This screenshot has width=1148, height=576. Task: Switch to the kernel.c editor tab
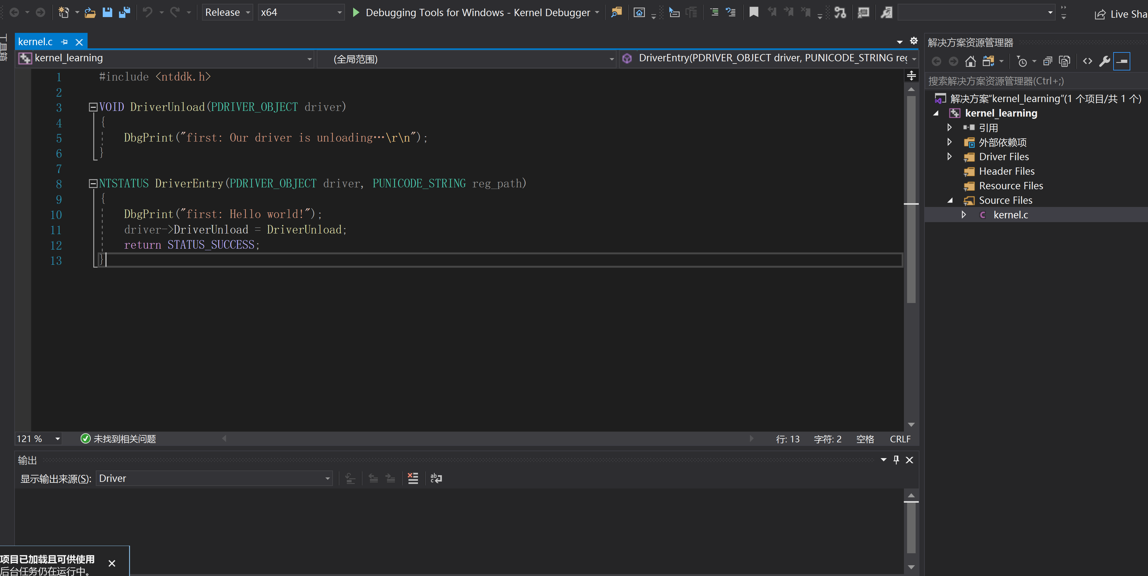pos(35,42)
